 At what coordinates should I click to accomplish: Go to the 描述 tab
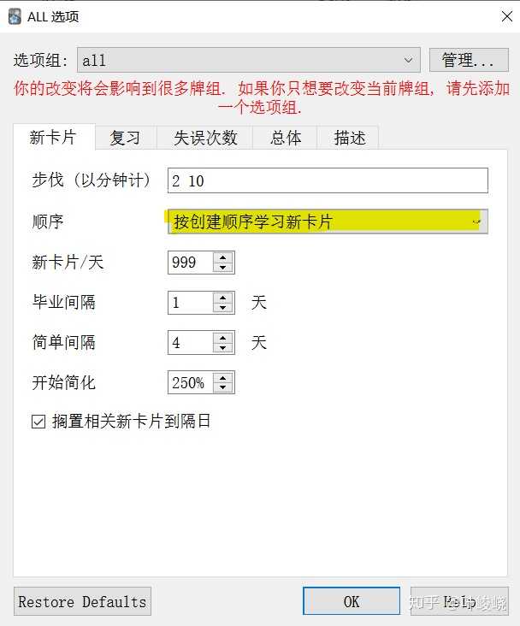[x=349, y=138]
